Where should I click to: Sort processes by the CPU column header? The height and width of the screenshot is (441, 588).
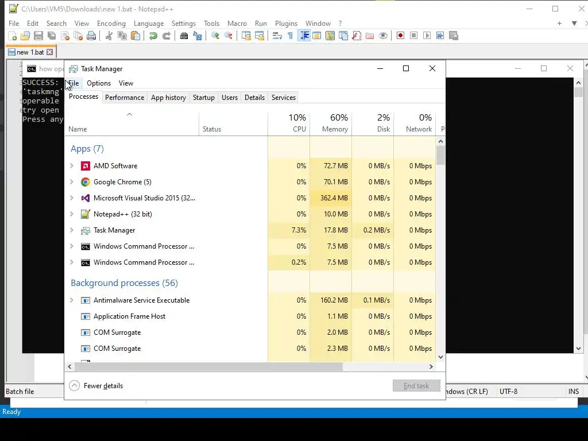(289, 123)
